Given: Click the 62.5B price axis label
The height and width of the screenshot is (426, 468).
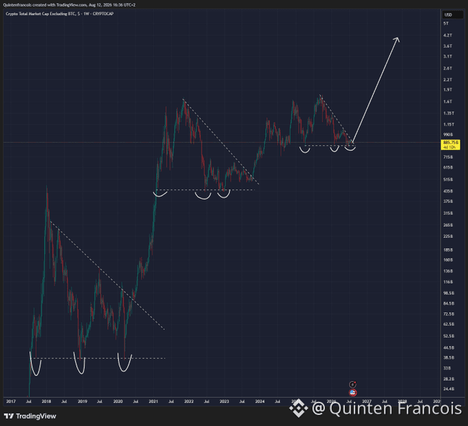Looking at the screenshot, I should coord(449,324).
